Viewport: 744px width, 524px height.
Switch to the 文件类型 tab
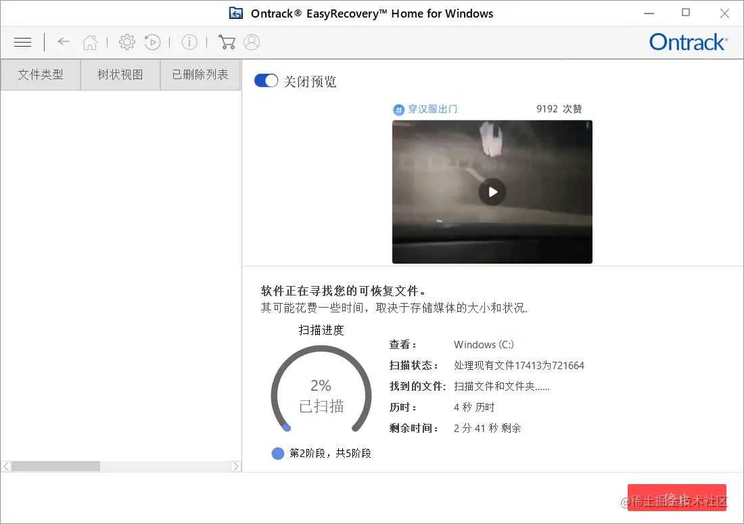[41, 74]
